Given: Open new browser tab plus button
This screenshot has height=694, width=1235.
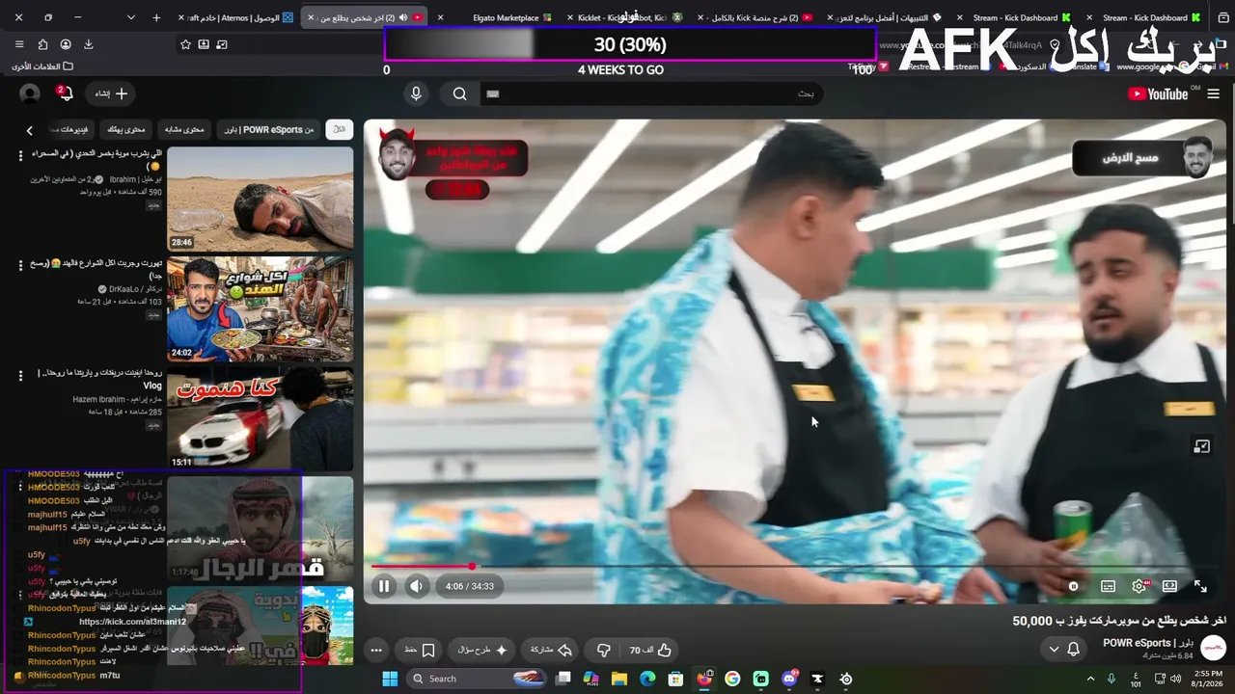Looking at the screenshot, I should coord(156,17).
